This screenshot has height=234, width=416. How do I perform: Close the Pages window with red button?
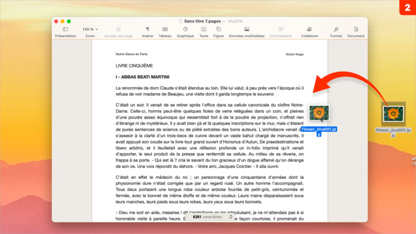[56, 21]
